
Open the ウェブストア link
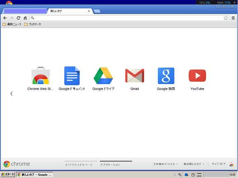click(x=219, y=164)
